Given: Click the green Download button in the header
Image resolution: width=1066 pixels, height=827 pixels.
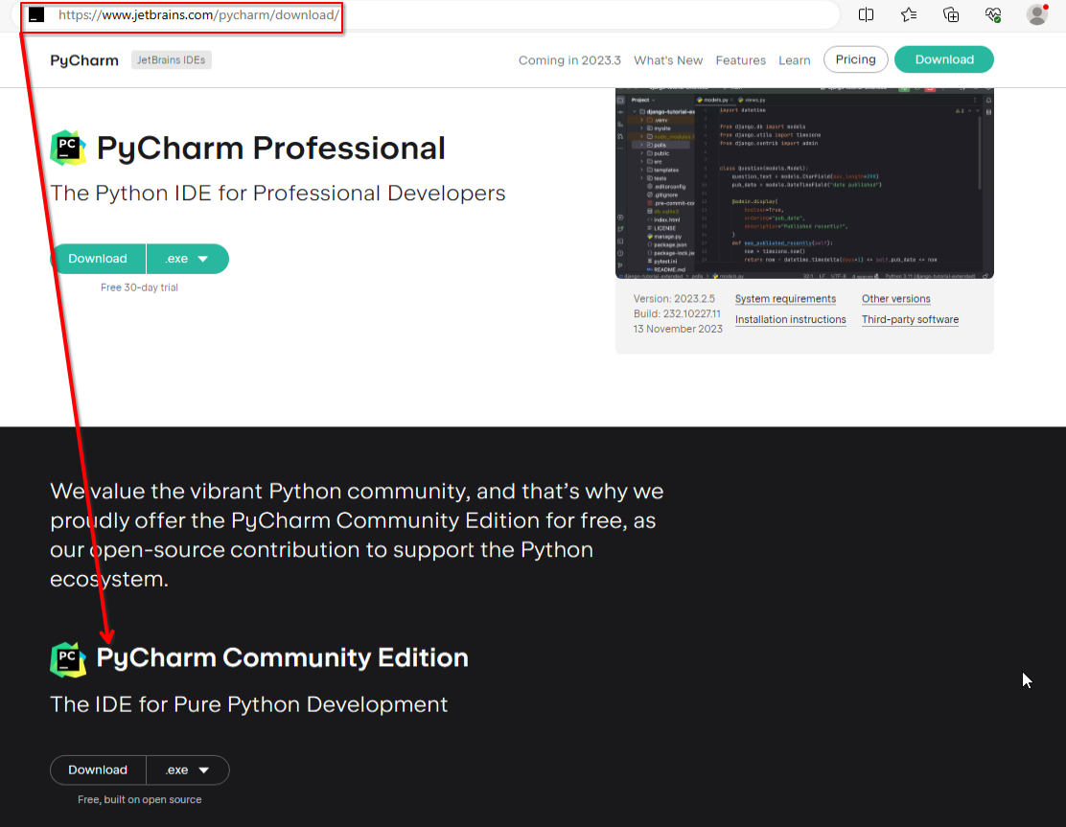Looking at the screenshot, I should click(943, 58).
